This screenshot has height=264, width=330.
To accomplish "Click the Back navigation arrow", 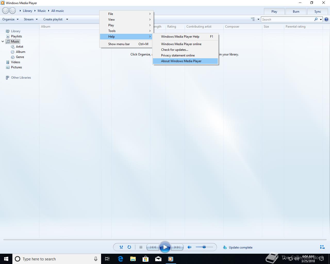I will 5,11.
